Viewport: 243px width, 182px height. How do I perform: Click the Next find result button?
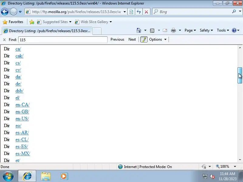(132, 39)
